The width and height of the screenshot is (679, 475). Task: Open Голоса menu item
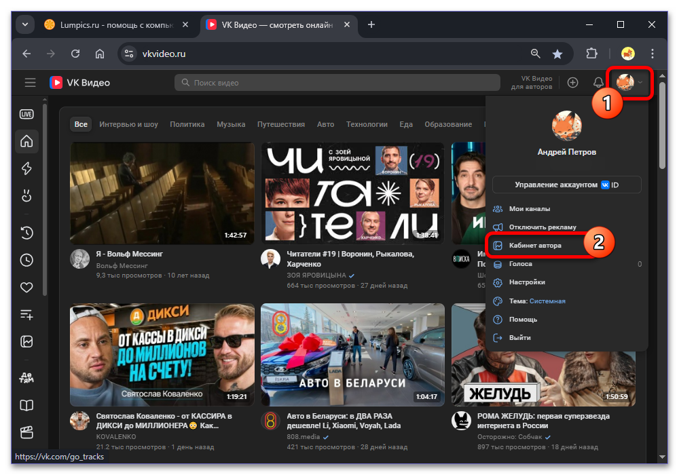point(566,264)
